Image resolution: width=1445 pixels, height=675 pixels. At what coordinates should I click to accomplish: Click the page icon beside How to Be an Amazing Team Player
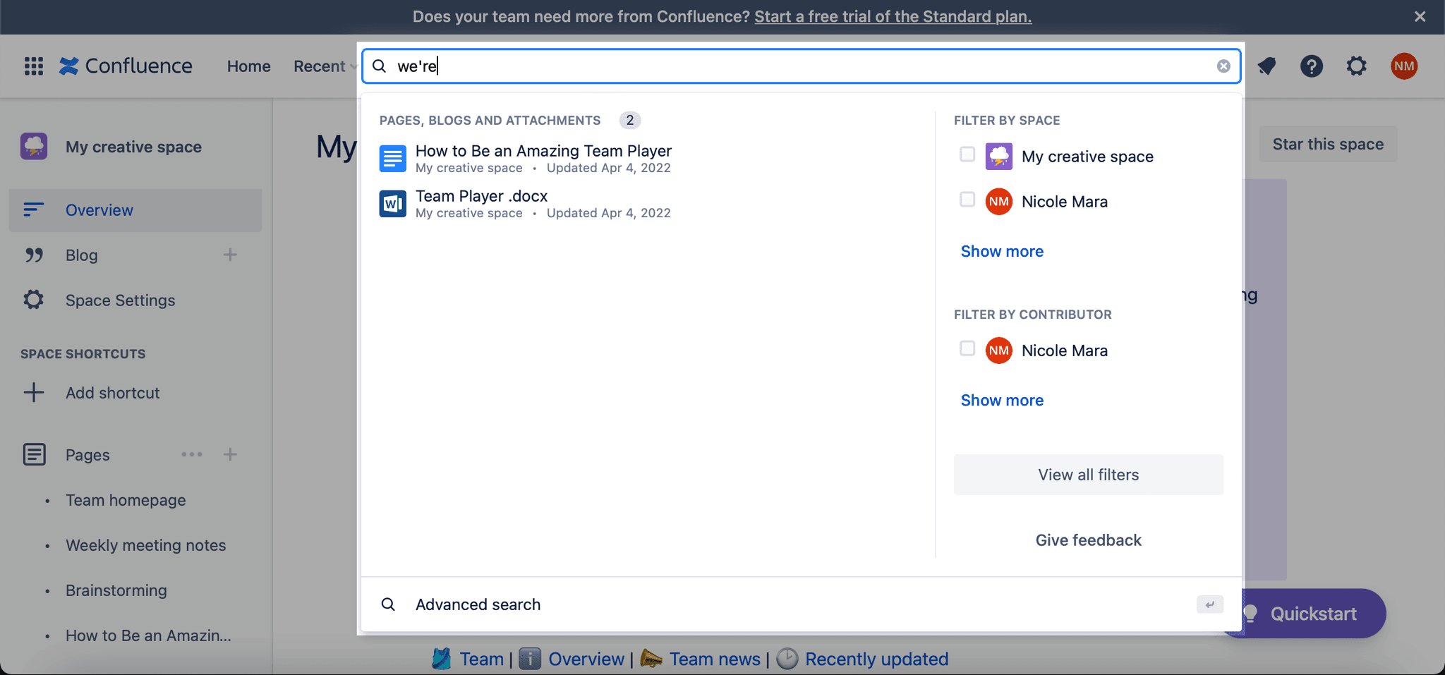point(392,158)
